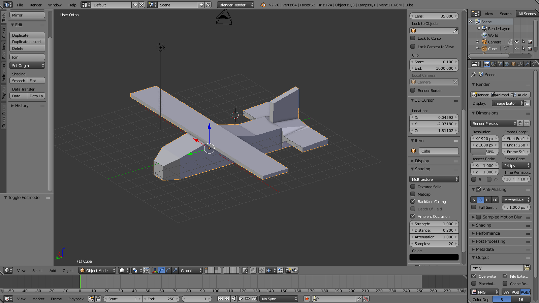Image resolution: width=539 pixels, height=303 pixels.
Task: Enable the Lock Camera to View checkbox
Action: (413, 47)
